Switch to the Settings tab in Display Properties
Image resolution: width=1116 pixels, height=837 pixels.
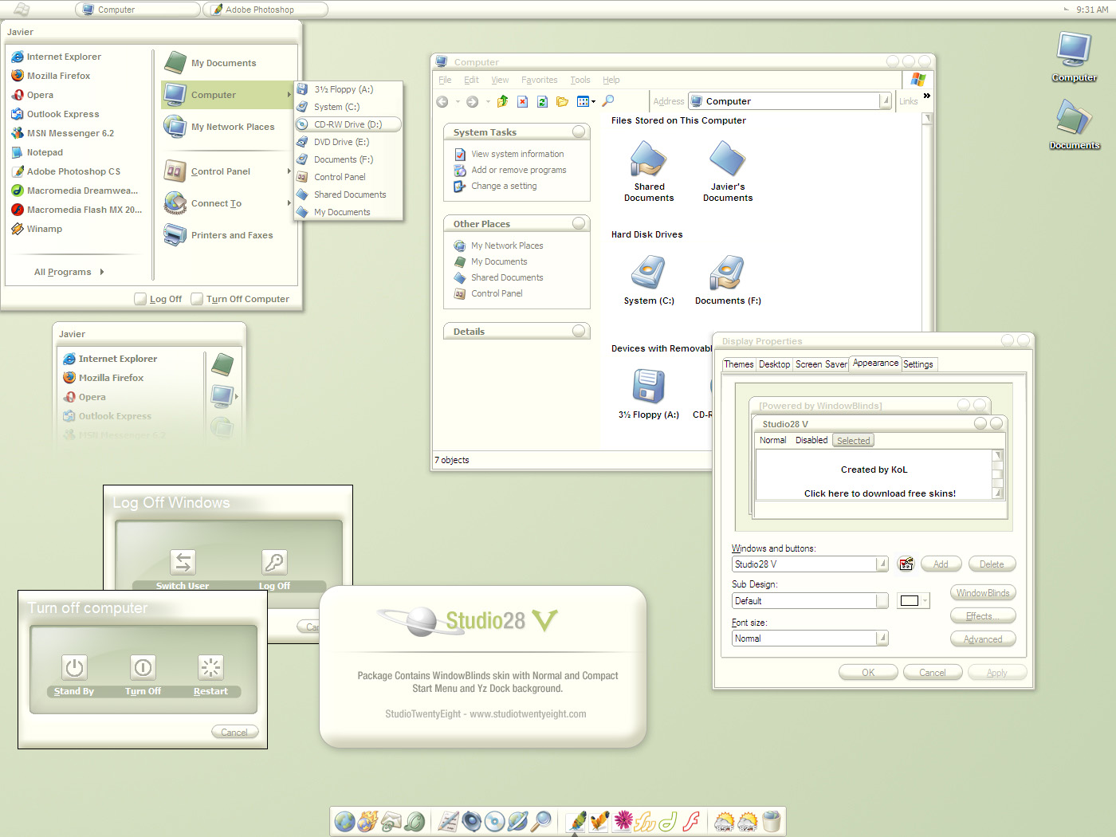[x=918, y=364]
